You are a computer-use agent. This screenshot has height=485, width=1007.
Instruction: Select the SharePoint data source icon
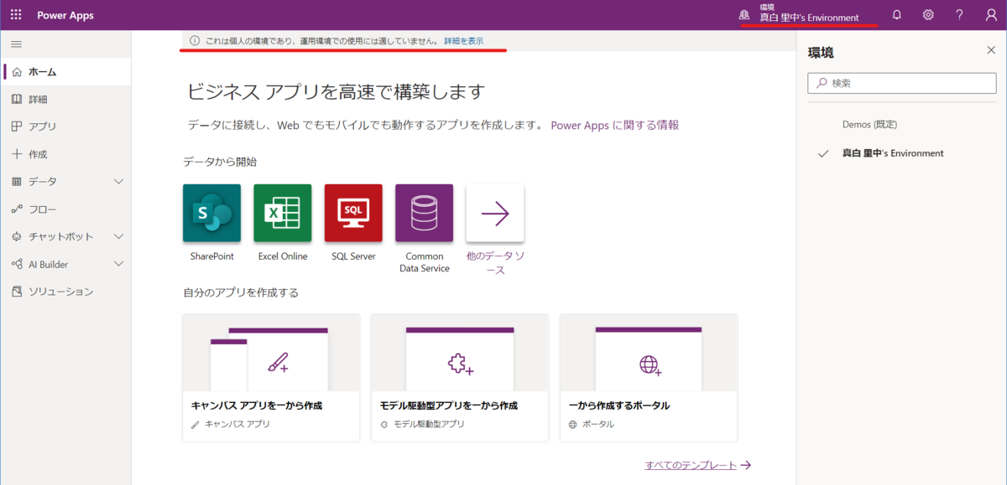coord(211,213)
